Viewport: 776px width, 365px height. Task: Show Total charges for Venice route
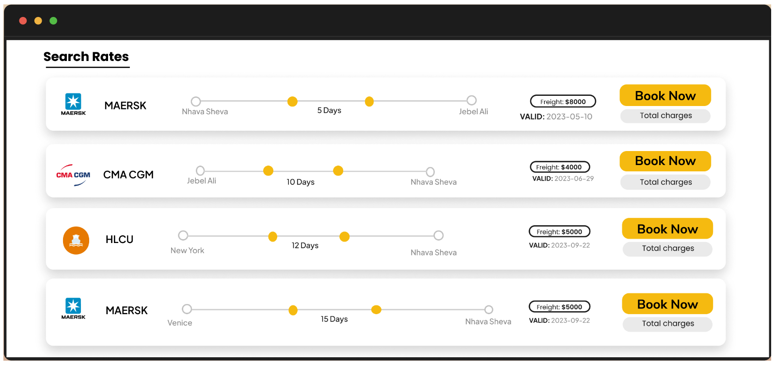[x=667, y=323]
